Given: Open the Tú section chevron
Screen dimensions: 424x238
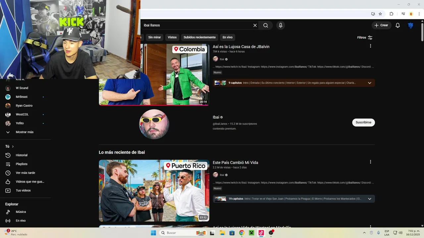Looking at the screenshot, I should (13, 146).
